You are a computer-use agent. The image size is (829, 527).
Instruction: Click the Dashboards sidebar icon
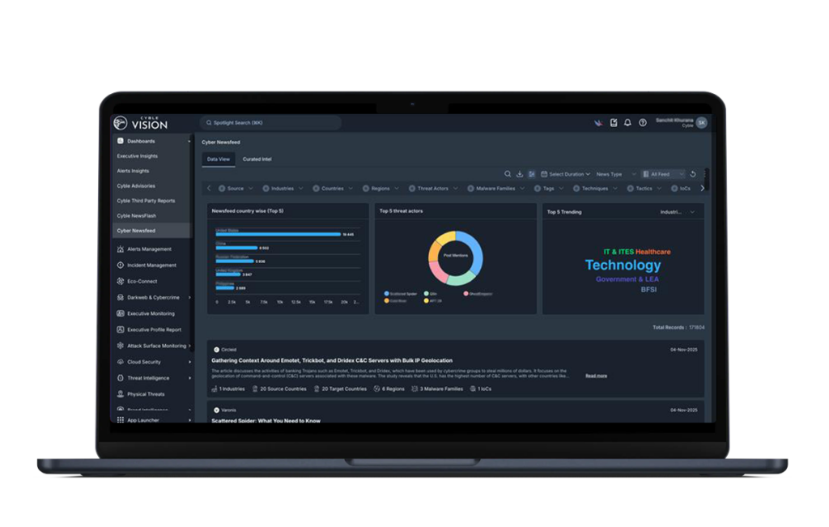click(x=120, y=141)
